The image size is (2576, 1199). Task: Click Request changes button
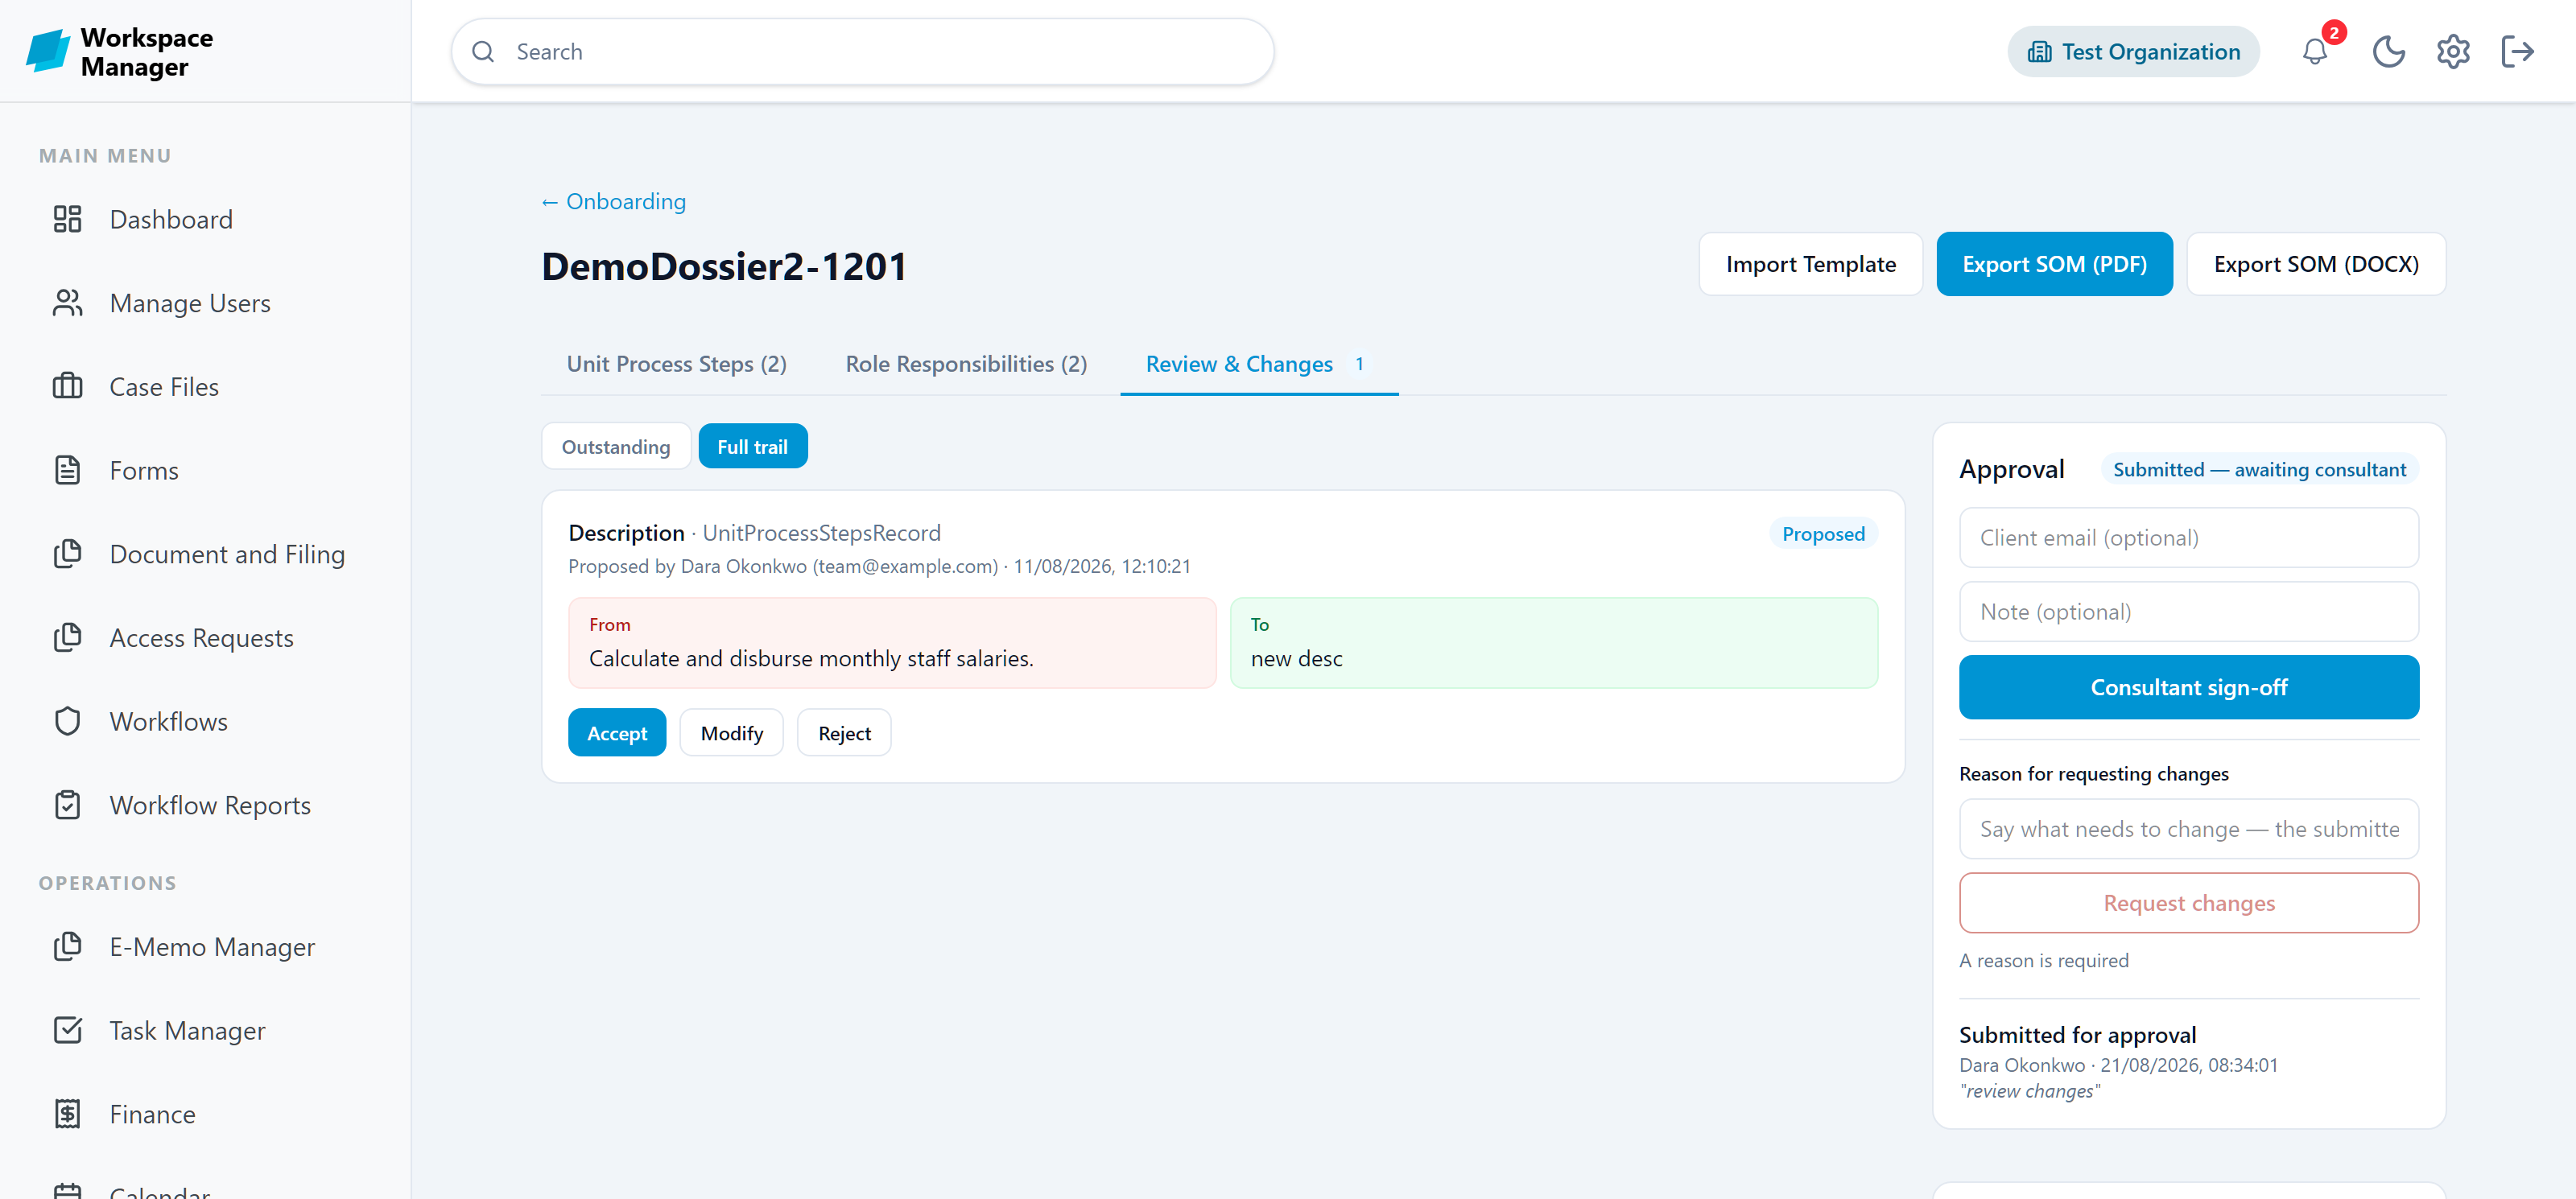coord(2188,903)
